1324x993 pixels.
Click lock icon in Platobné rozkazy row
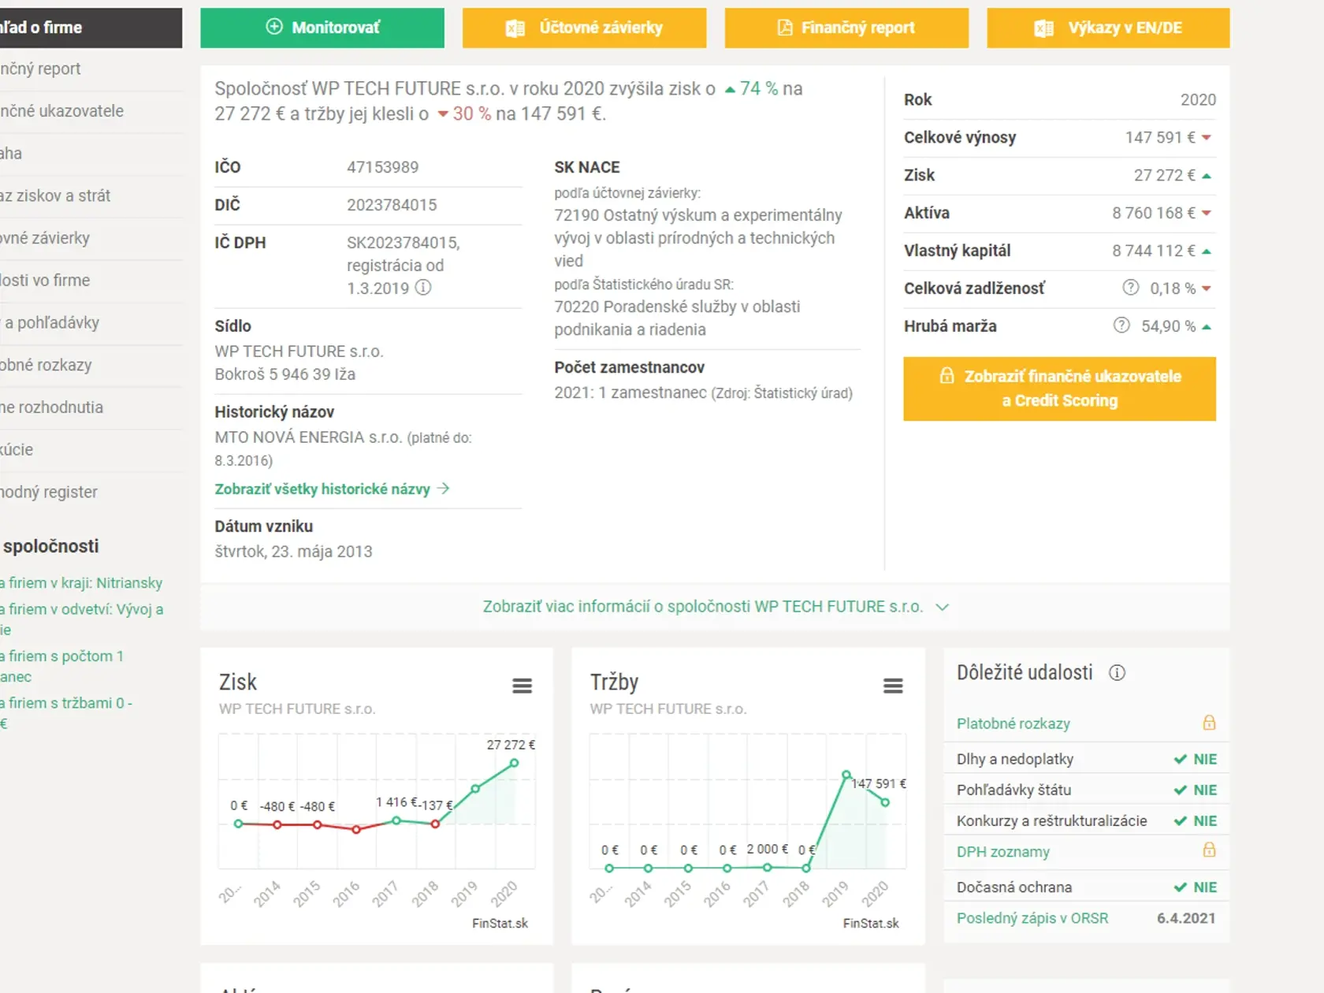pos(1209,723)
